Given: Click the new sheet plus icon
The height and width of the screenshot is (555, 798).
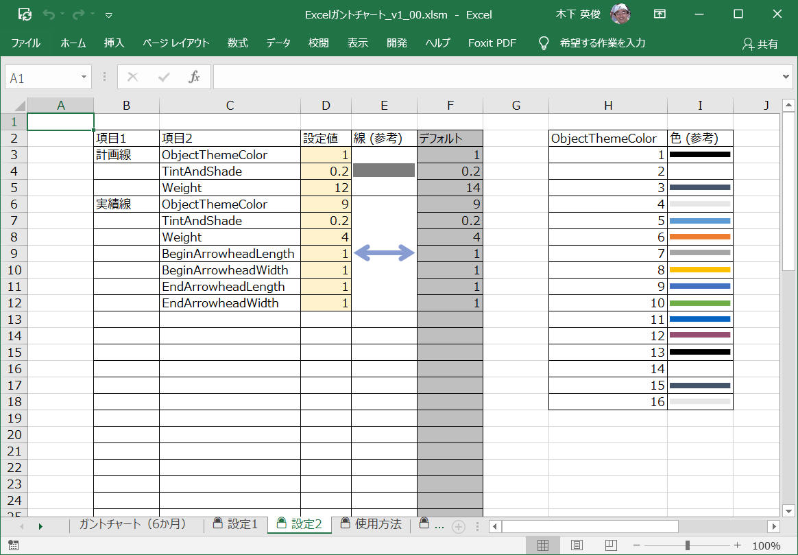Looking at the screenshot, I should (459, 526).
